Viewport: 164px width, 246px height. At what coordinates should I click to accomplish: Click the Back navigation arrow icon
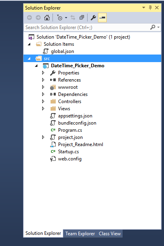pyautogui.click(x=29, y=18)
